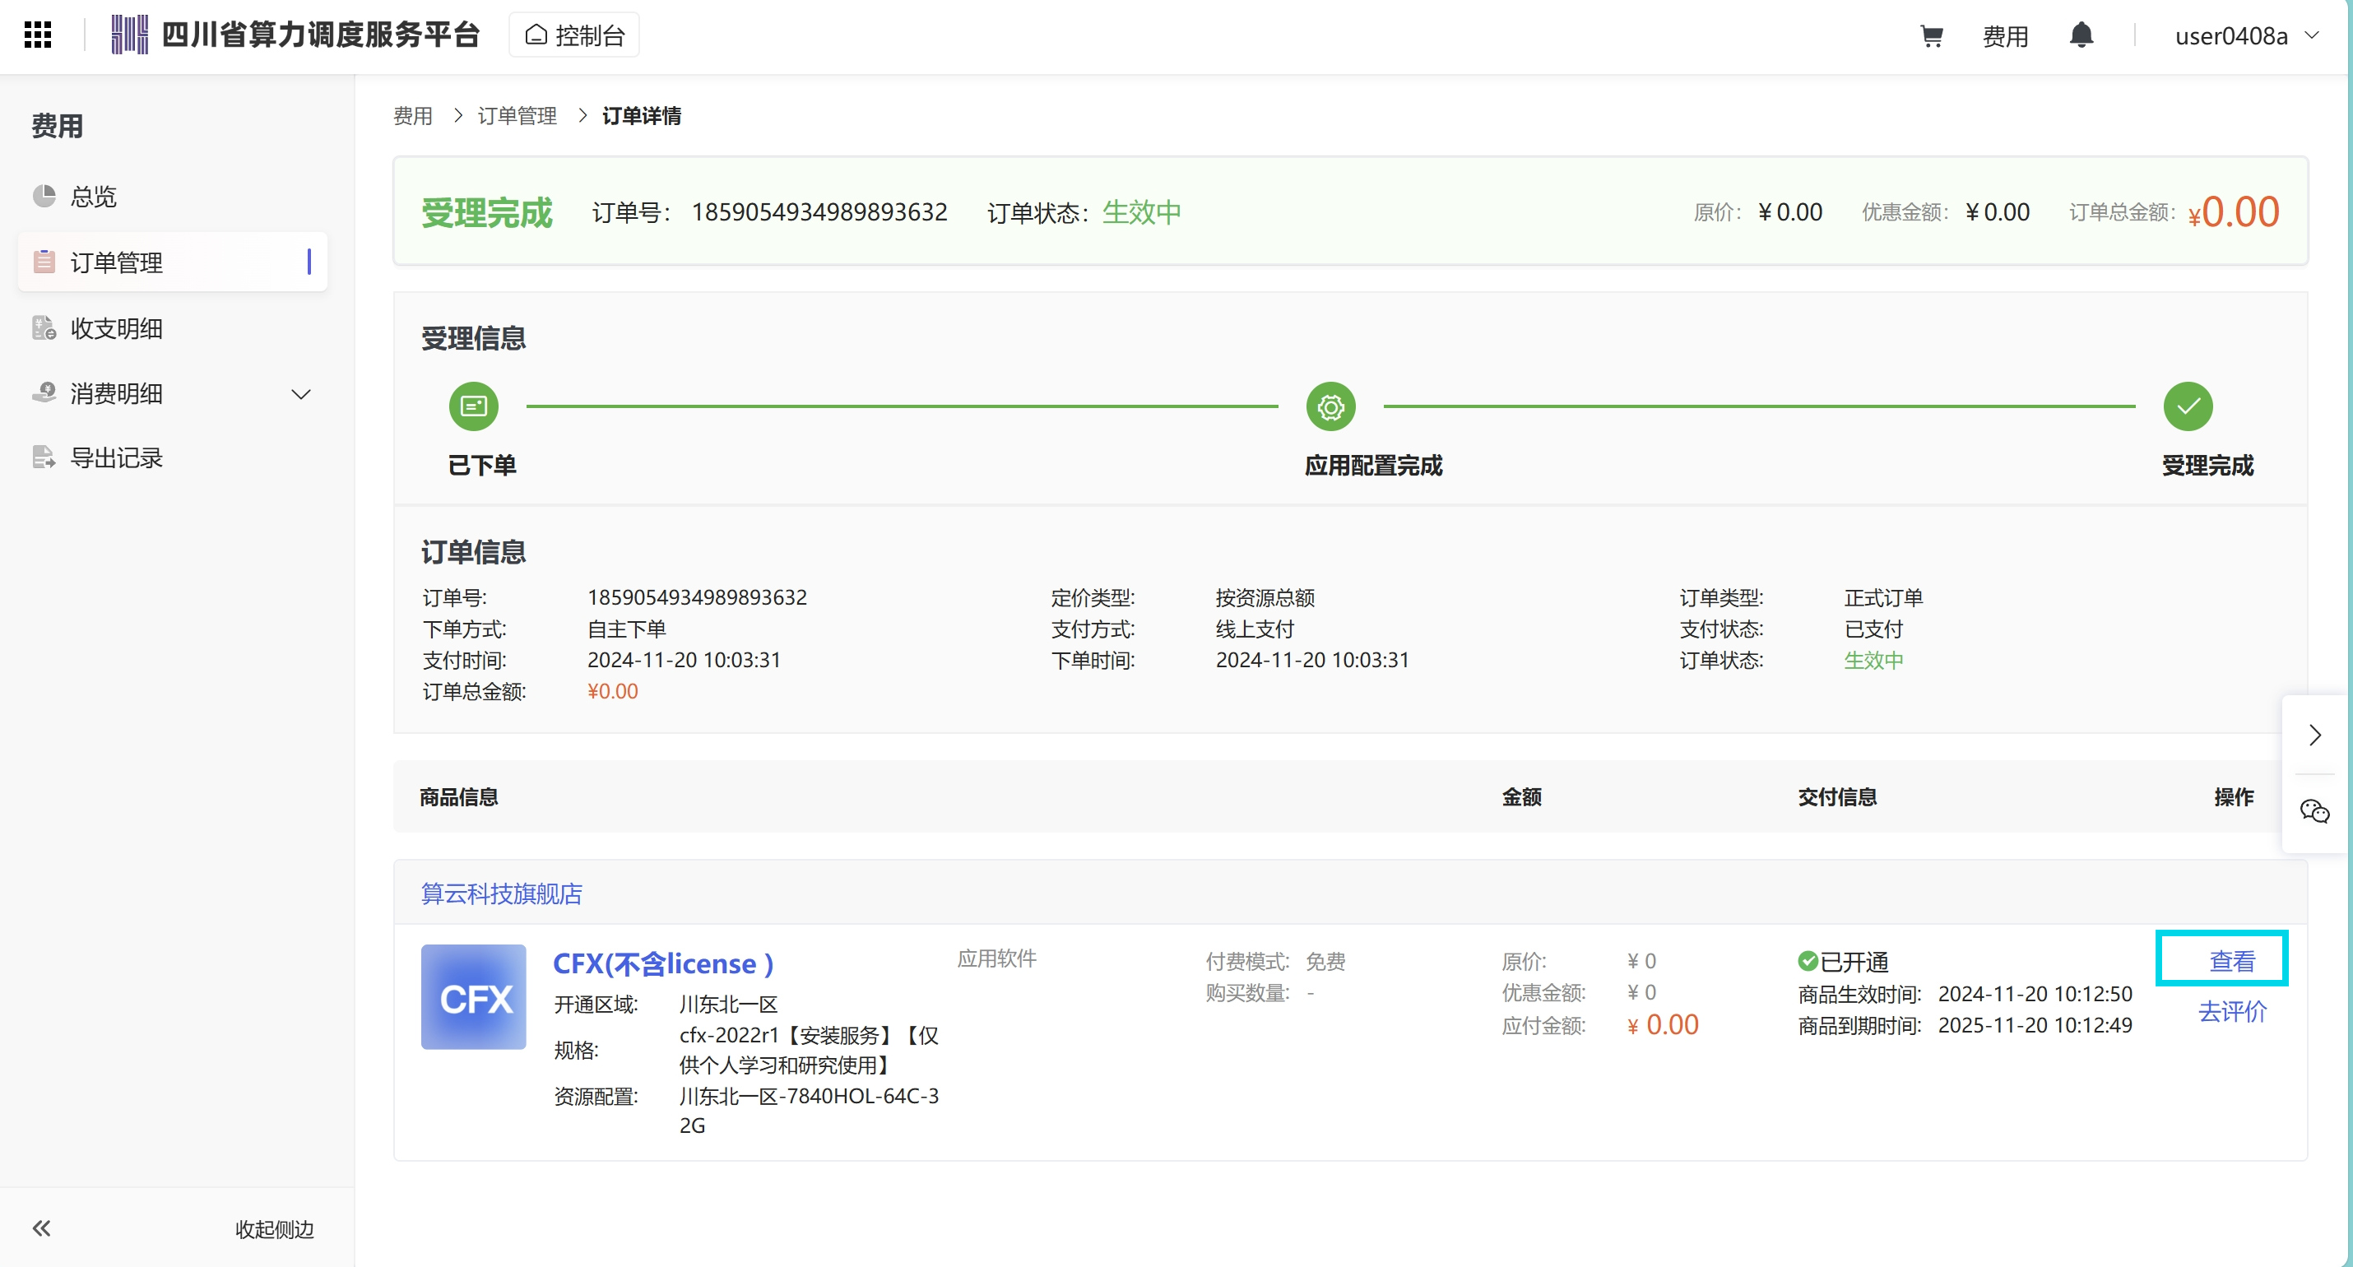Click 线上支付 payment method value

pos(1255,629)
